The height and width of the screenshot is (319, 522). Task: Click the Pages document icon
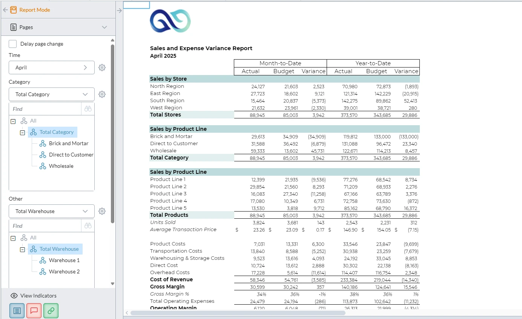(14, 27)
